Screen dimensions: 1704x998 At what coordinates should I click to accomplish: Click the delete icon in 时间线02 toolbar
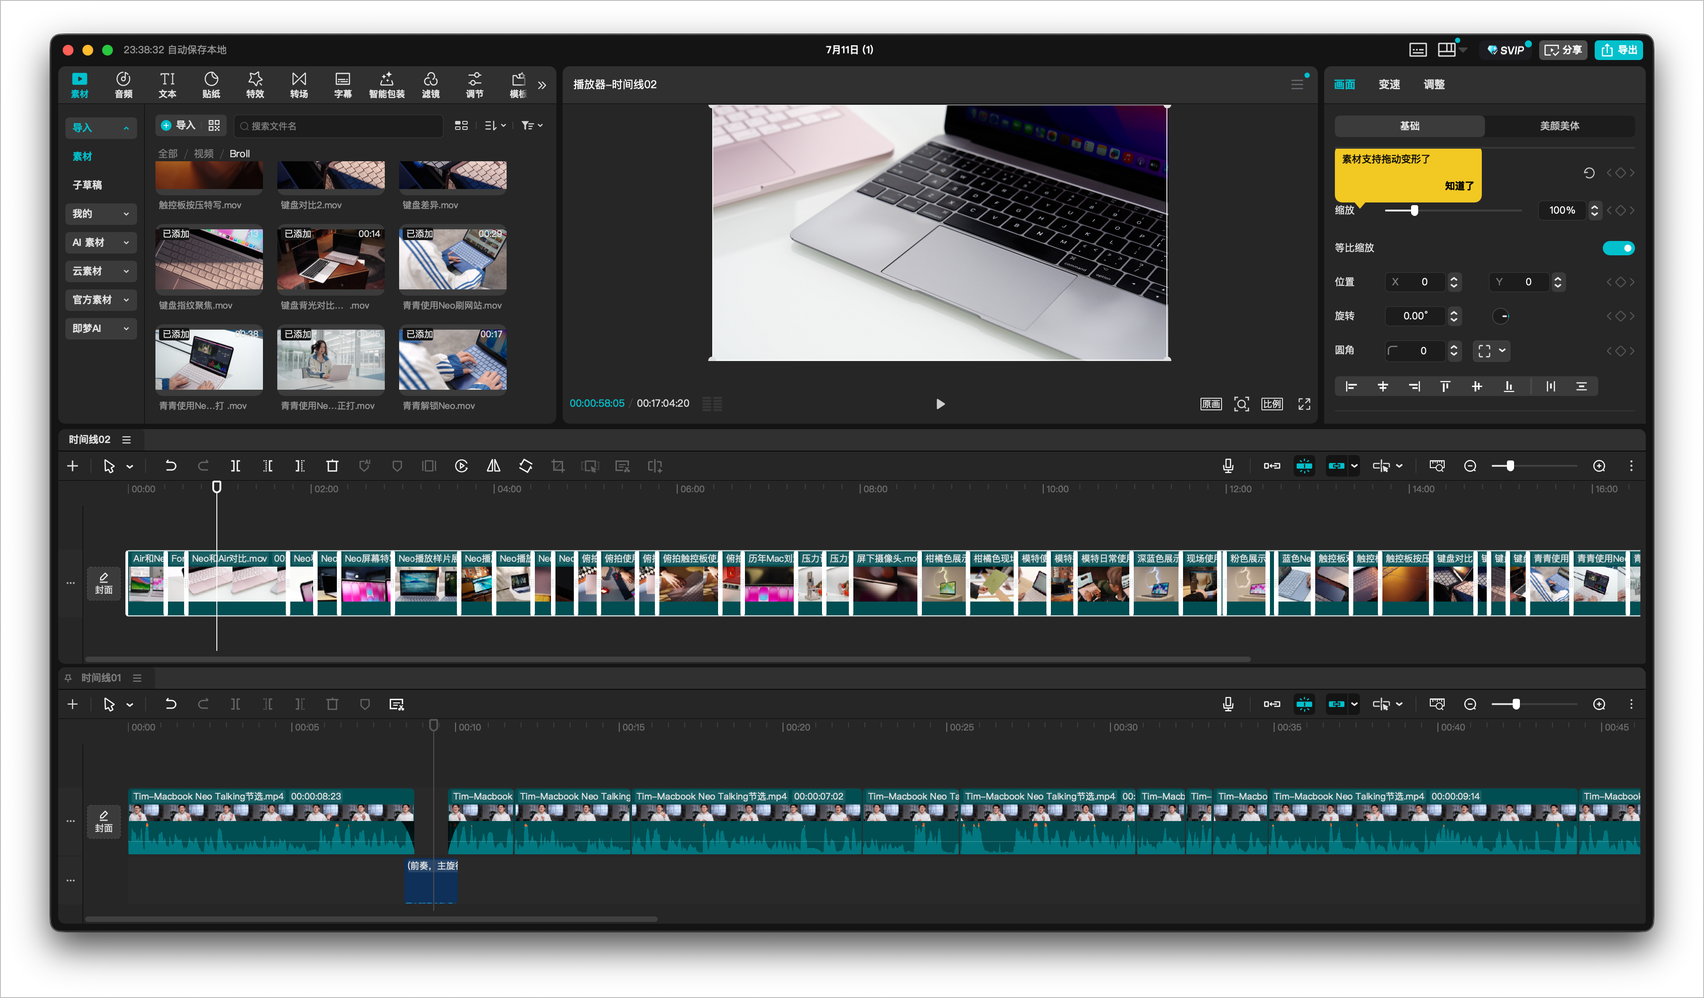point(332,466)
